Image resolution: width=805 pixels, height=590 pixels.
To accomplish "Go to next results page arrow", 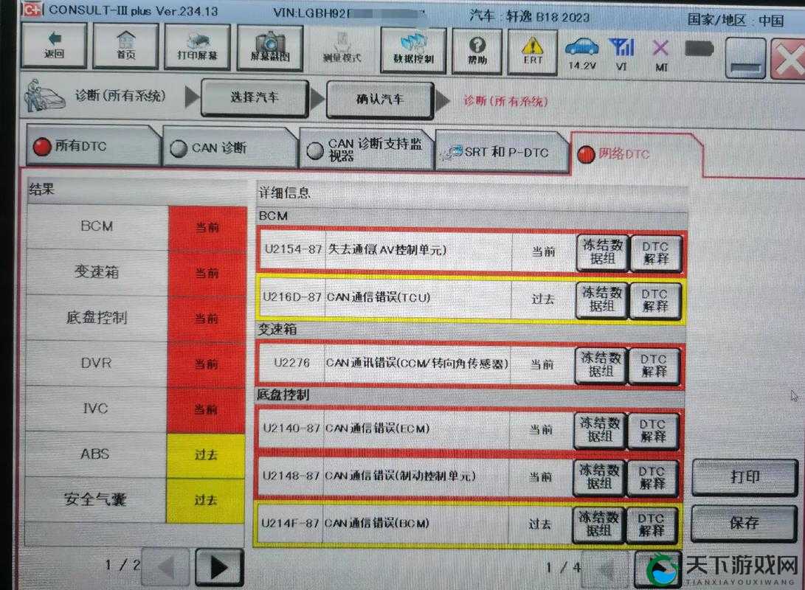I will [219, 567].
